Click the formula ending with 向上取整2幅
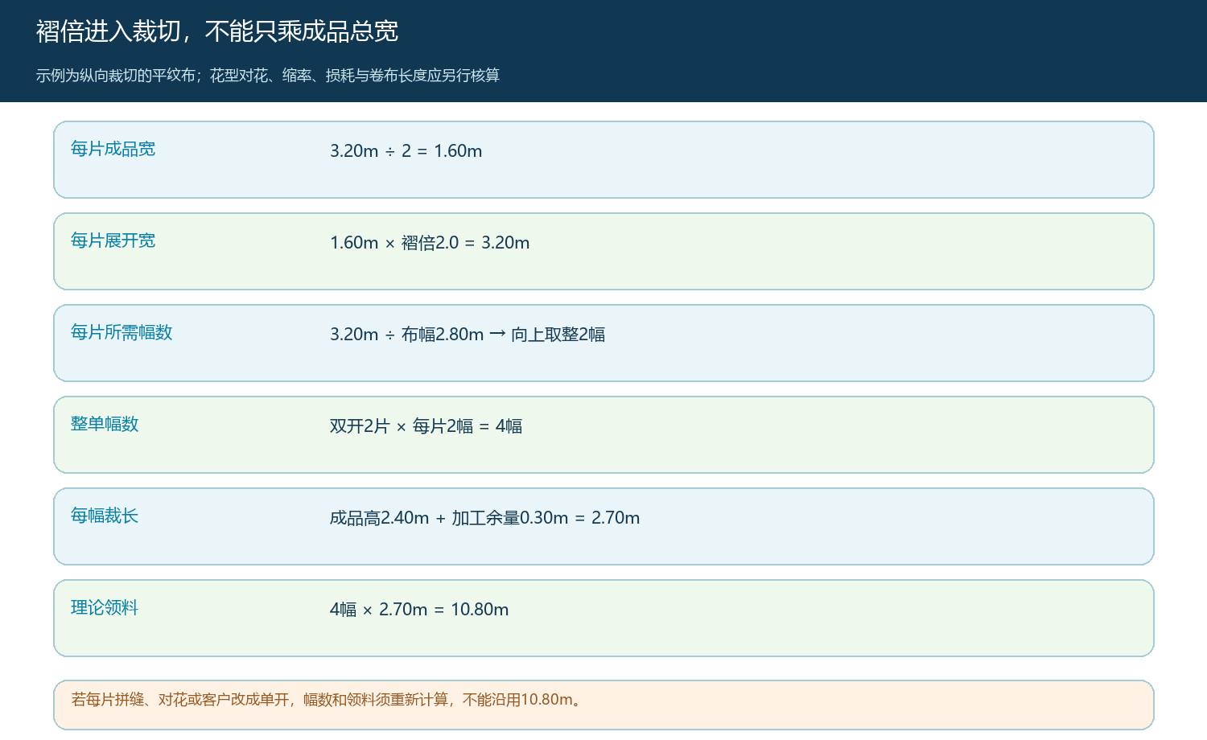Screen dimensions: 1207x740 [x=468, y=335]
